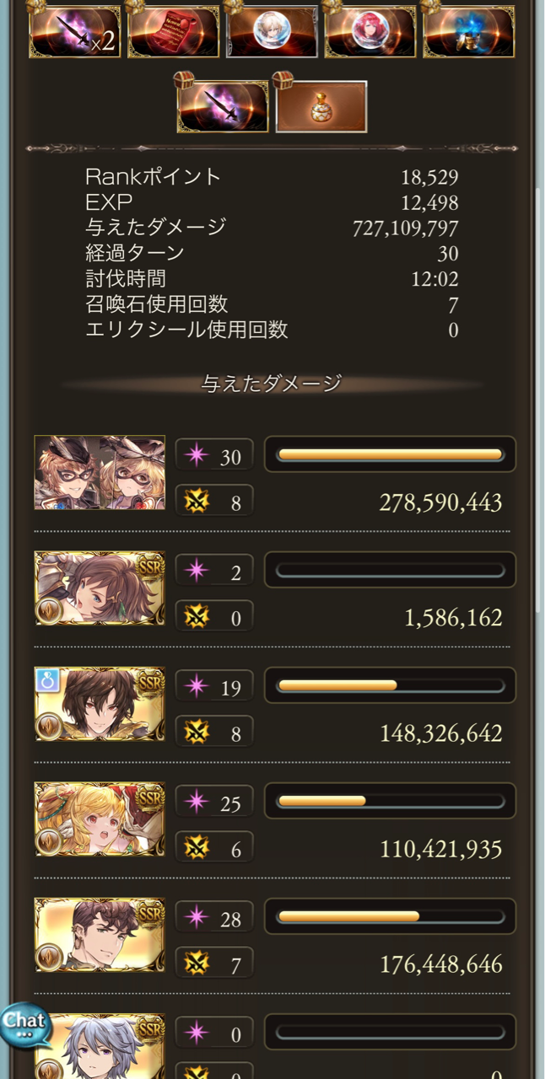
Task: Select the coin pouch chest reward
Action: (321, 107)
